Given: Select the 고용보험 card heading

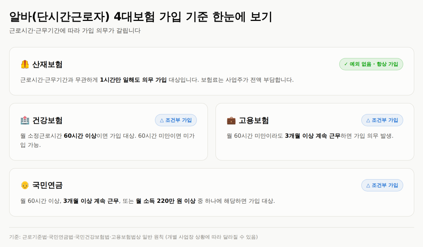Looking at the screenshot, I should pos(254,120).
